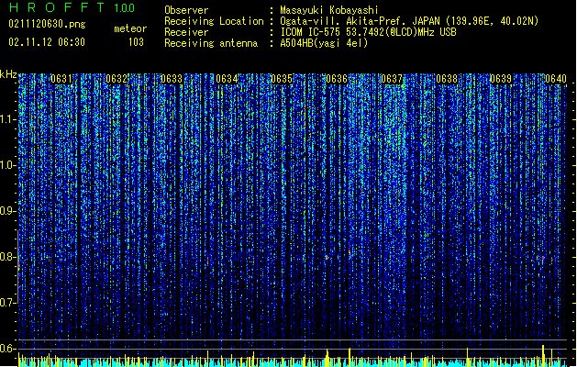Click the kHz axis unit label

(x=8, y=74)
